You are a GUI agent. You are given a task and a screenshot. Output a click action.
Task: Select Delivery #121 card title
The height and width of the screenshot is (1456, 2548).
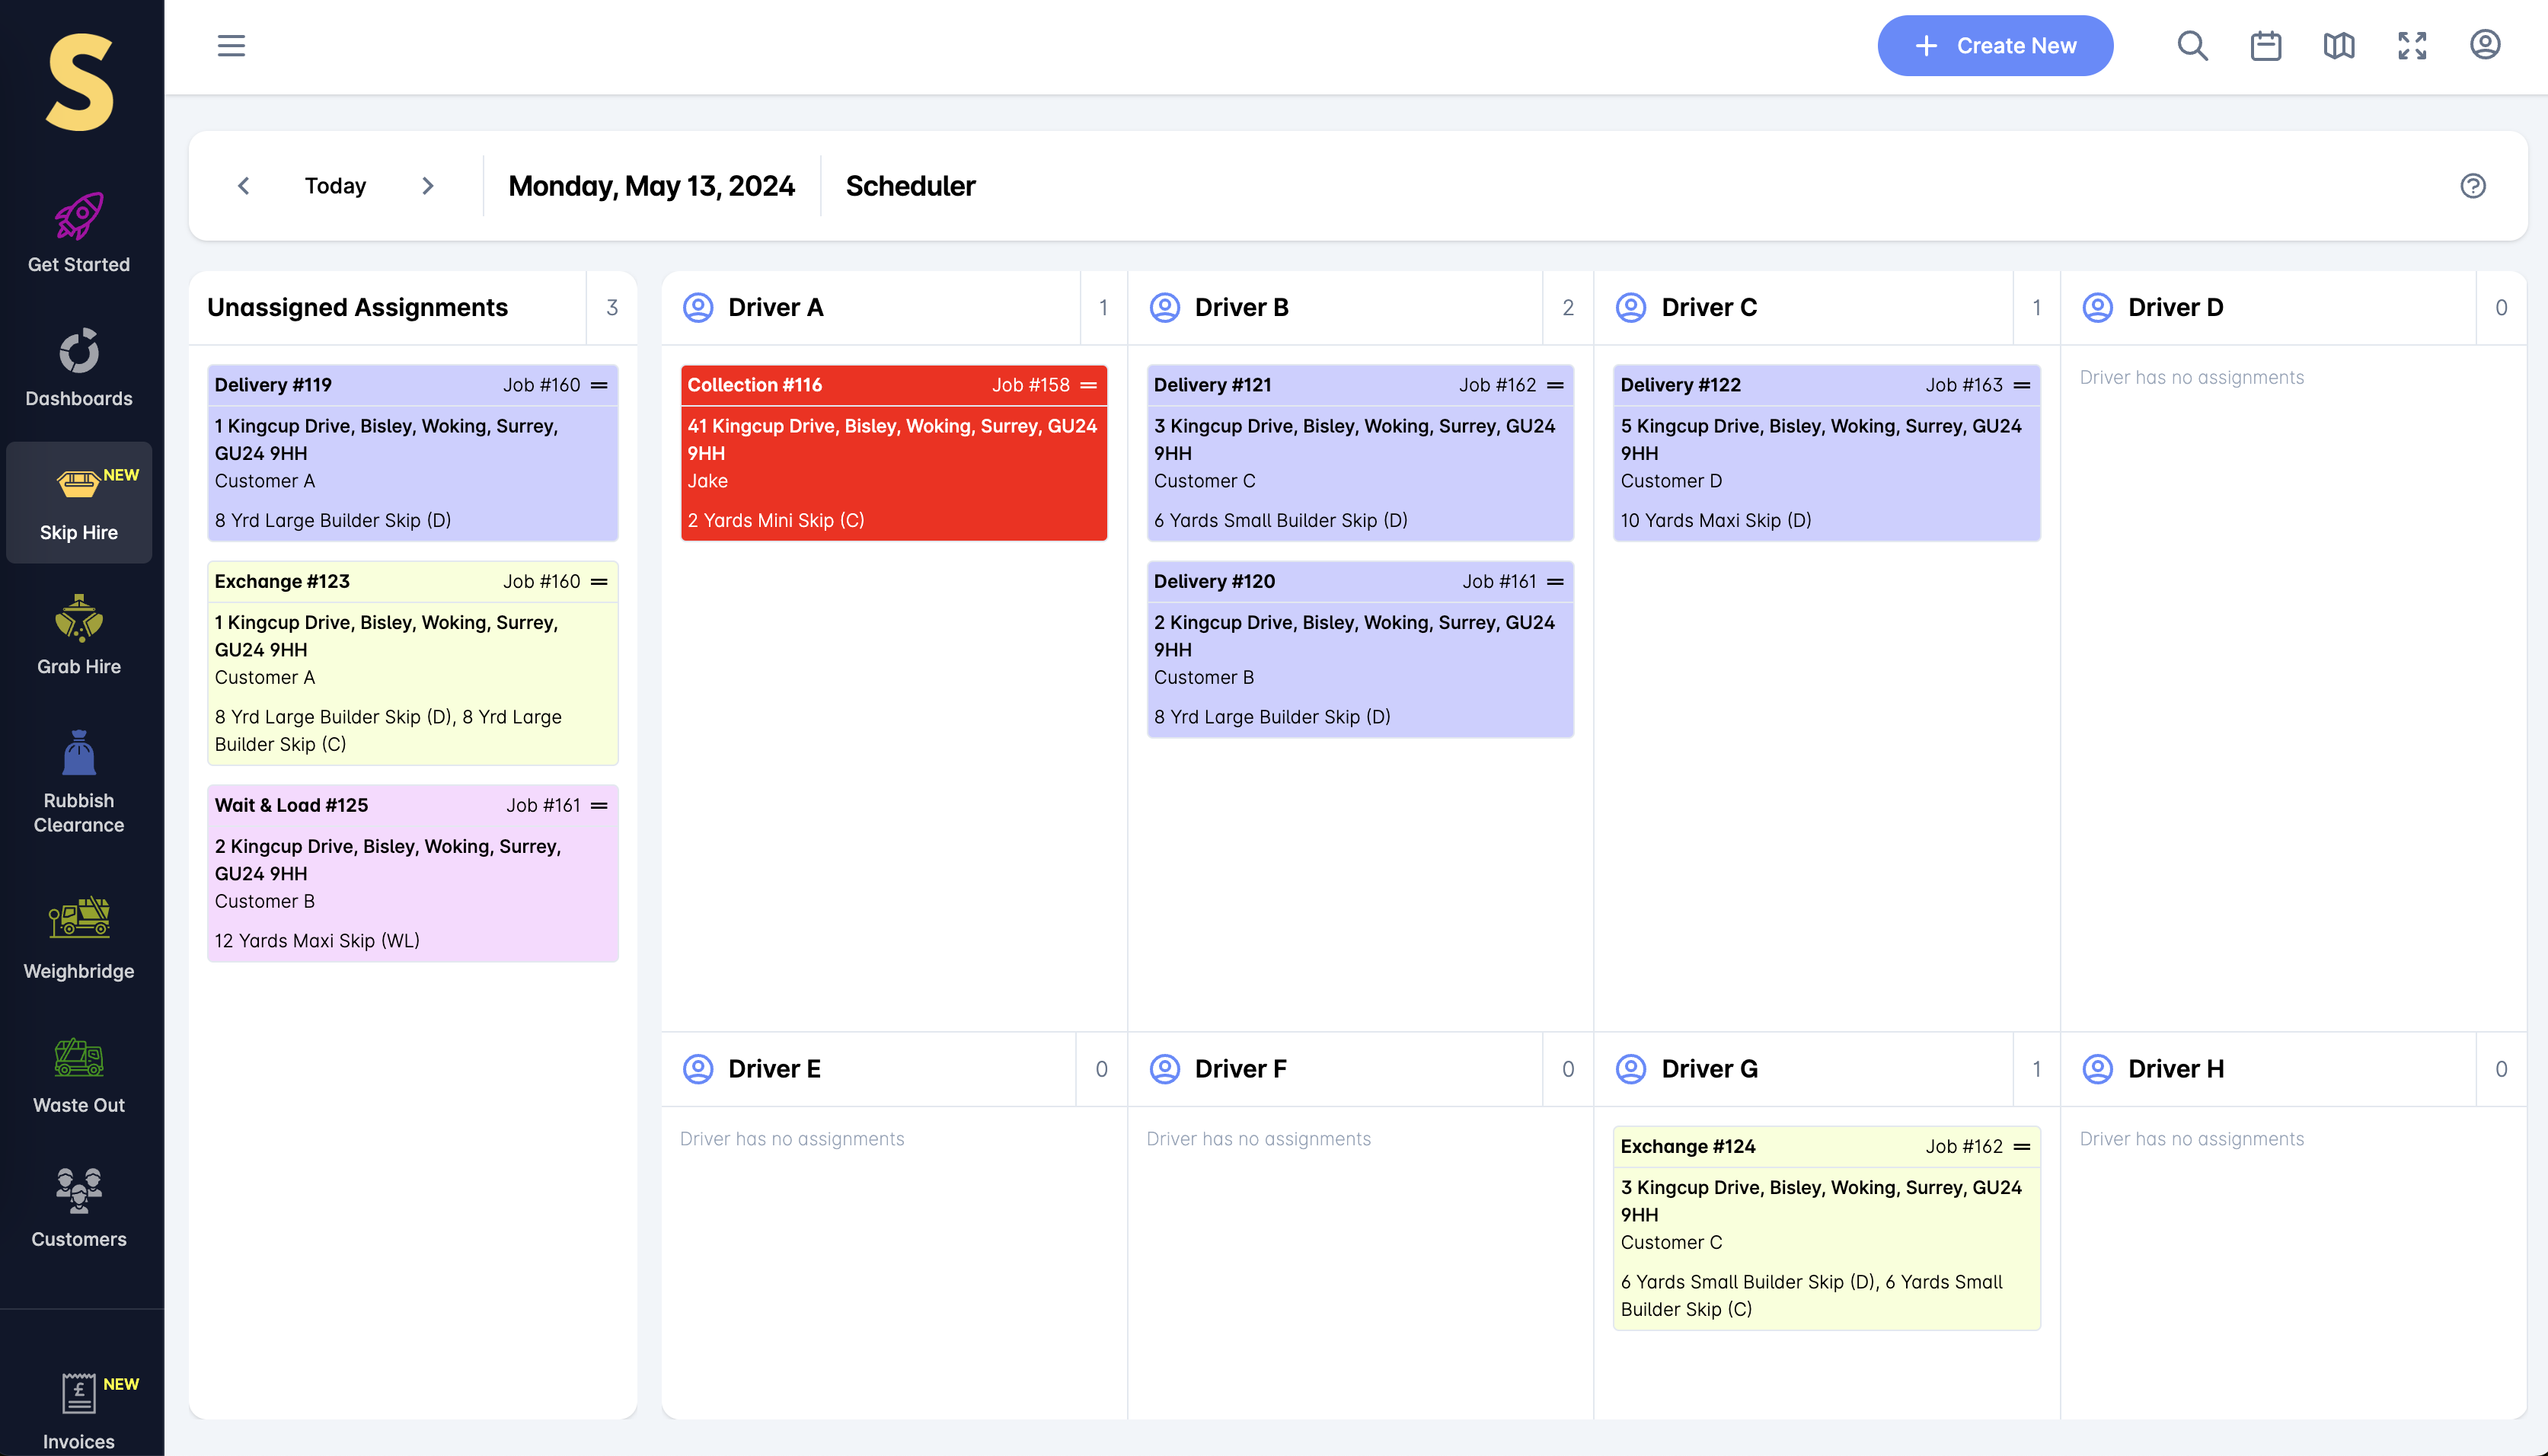click(1213, 385)
